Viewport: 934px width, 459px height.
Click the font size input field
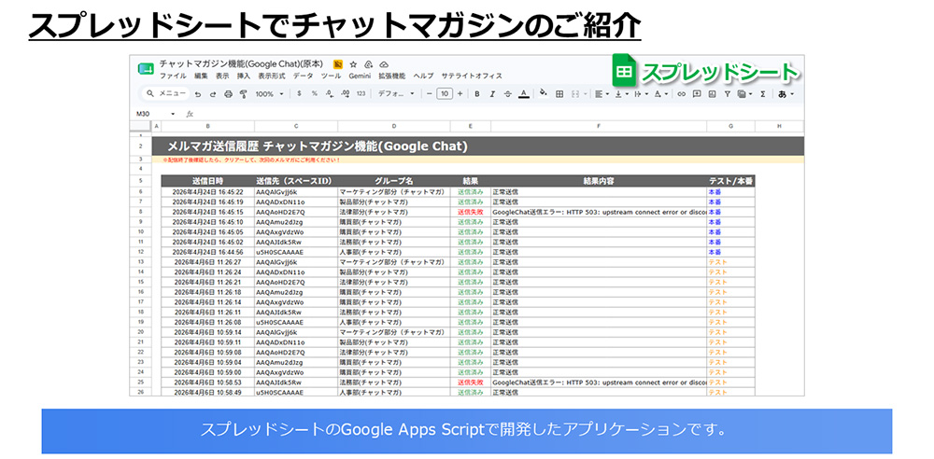(445, 93)
